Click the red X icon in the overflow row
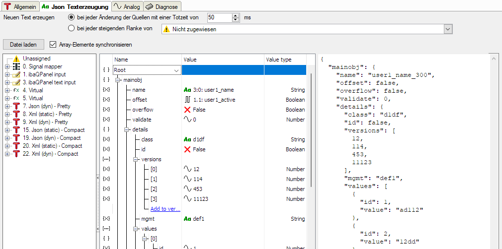This screenshot has height=249, width=502. pos(187,110)
